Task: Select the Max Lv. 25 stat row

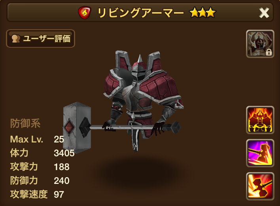Action: click(x=37, y=139)
